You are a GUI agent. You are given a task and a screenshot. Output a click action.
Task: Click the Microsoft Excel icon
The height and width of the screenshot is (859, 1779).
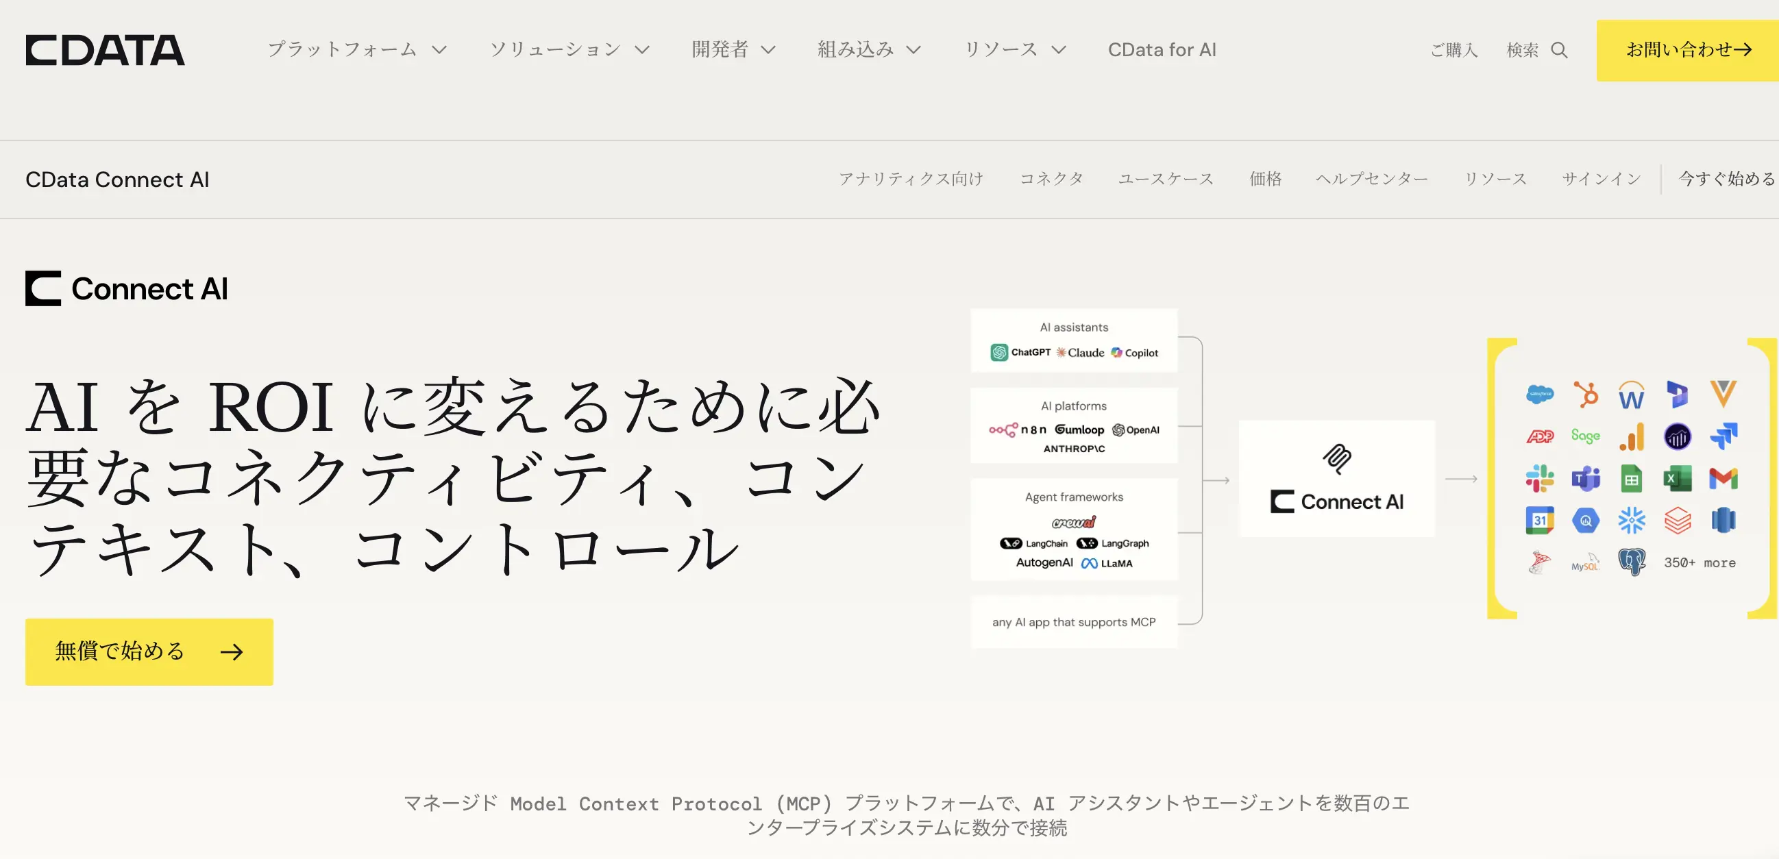(x=1678, y=479)
